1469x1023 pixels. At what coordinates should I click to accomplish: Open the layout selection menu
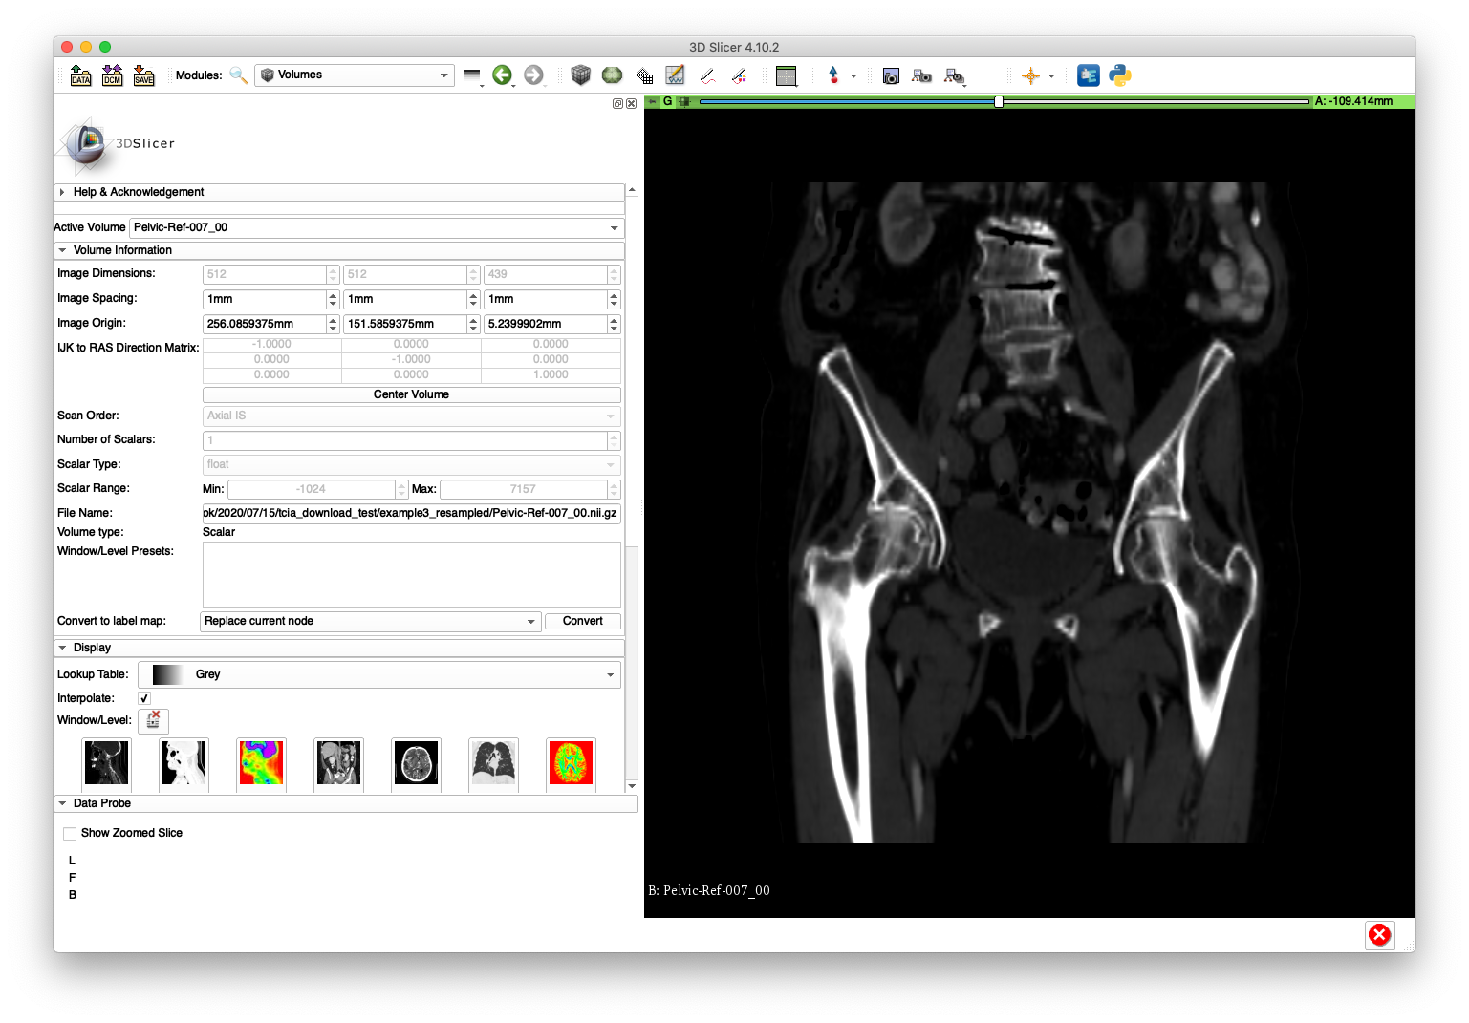786,75
